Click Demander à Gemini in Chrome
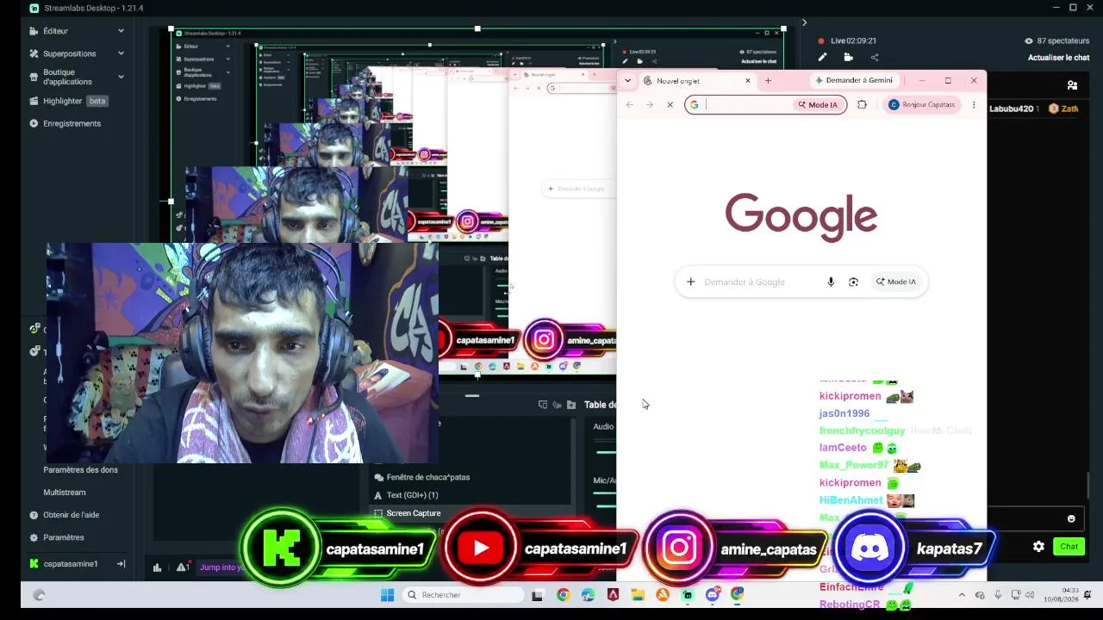Image resolution: width=1103 pixels, height=620 pixels. coord(854,80)
